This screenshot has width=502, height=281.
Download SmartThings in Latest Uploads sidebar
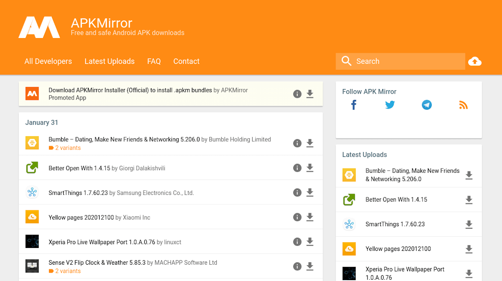point(469,225)
